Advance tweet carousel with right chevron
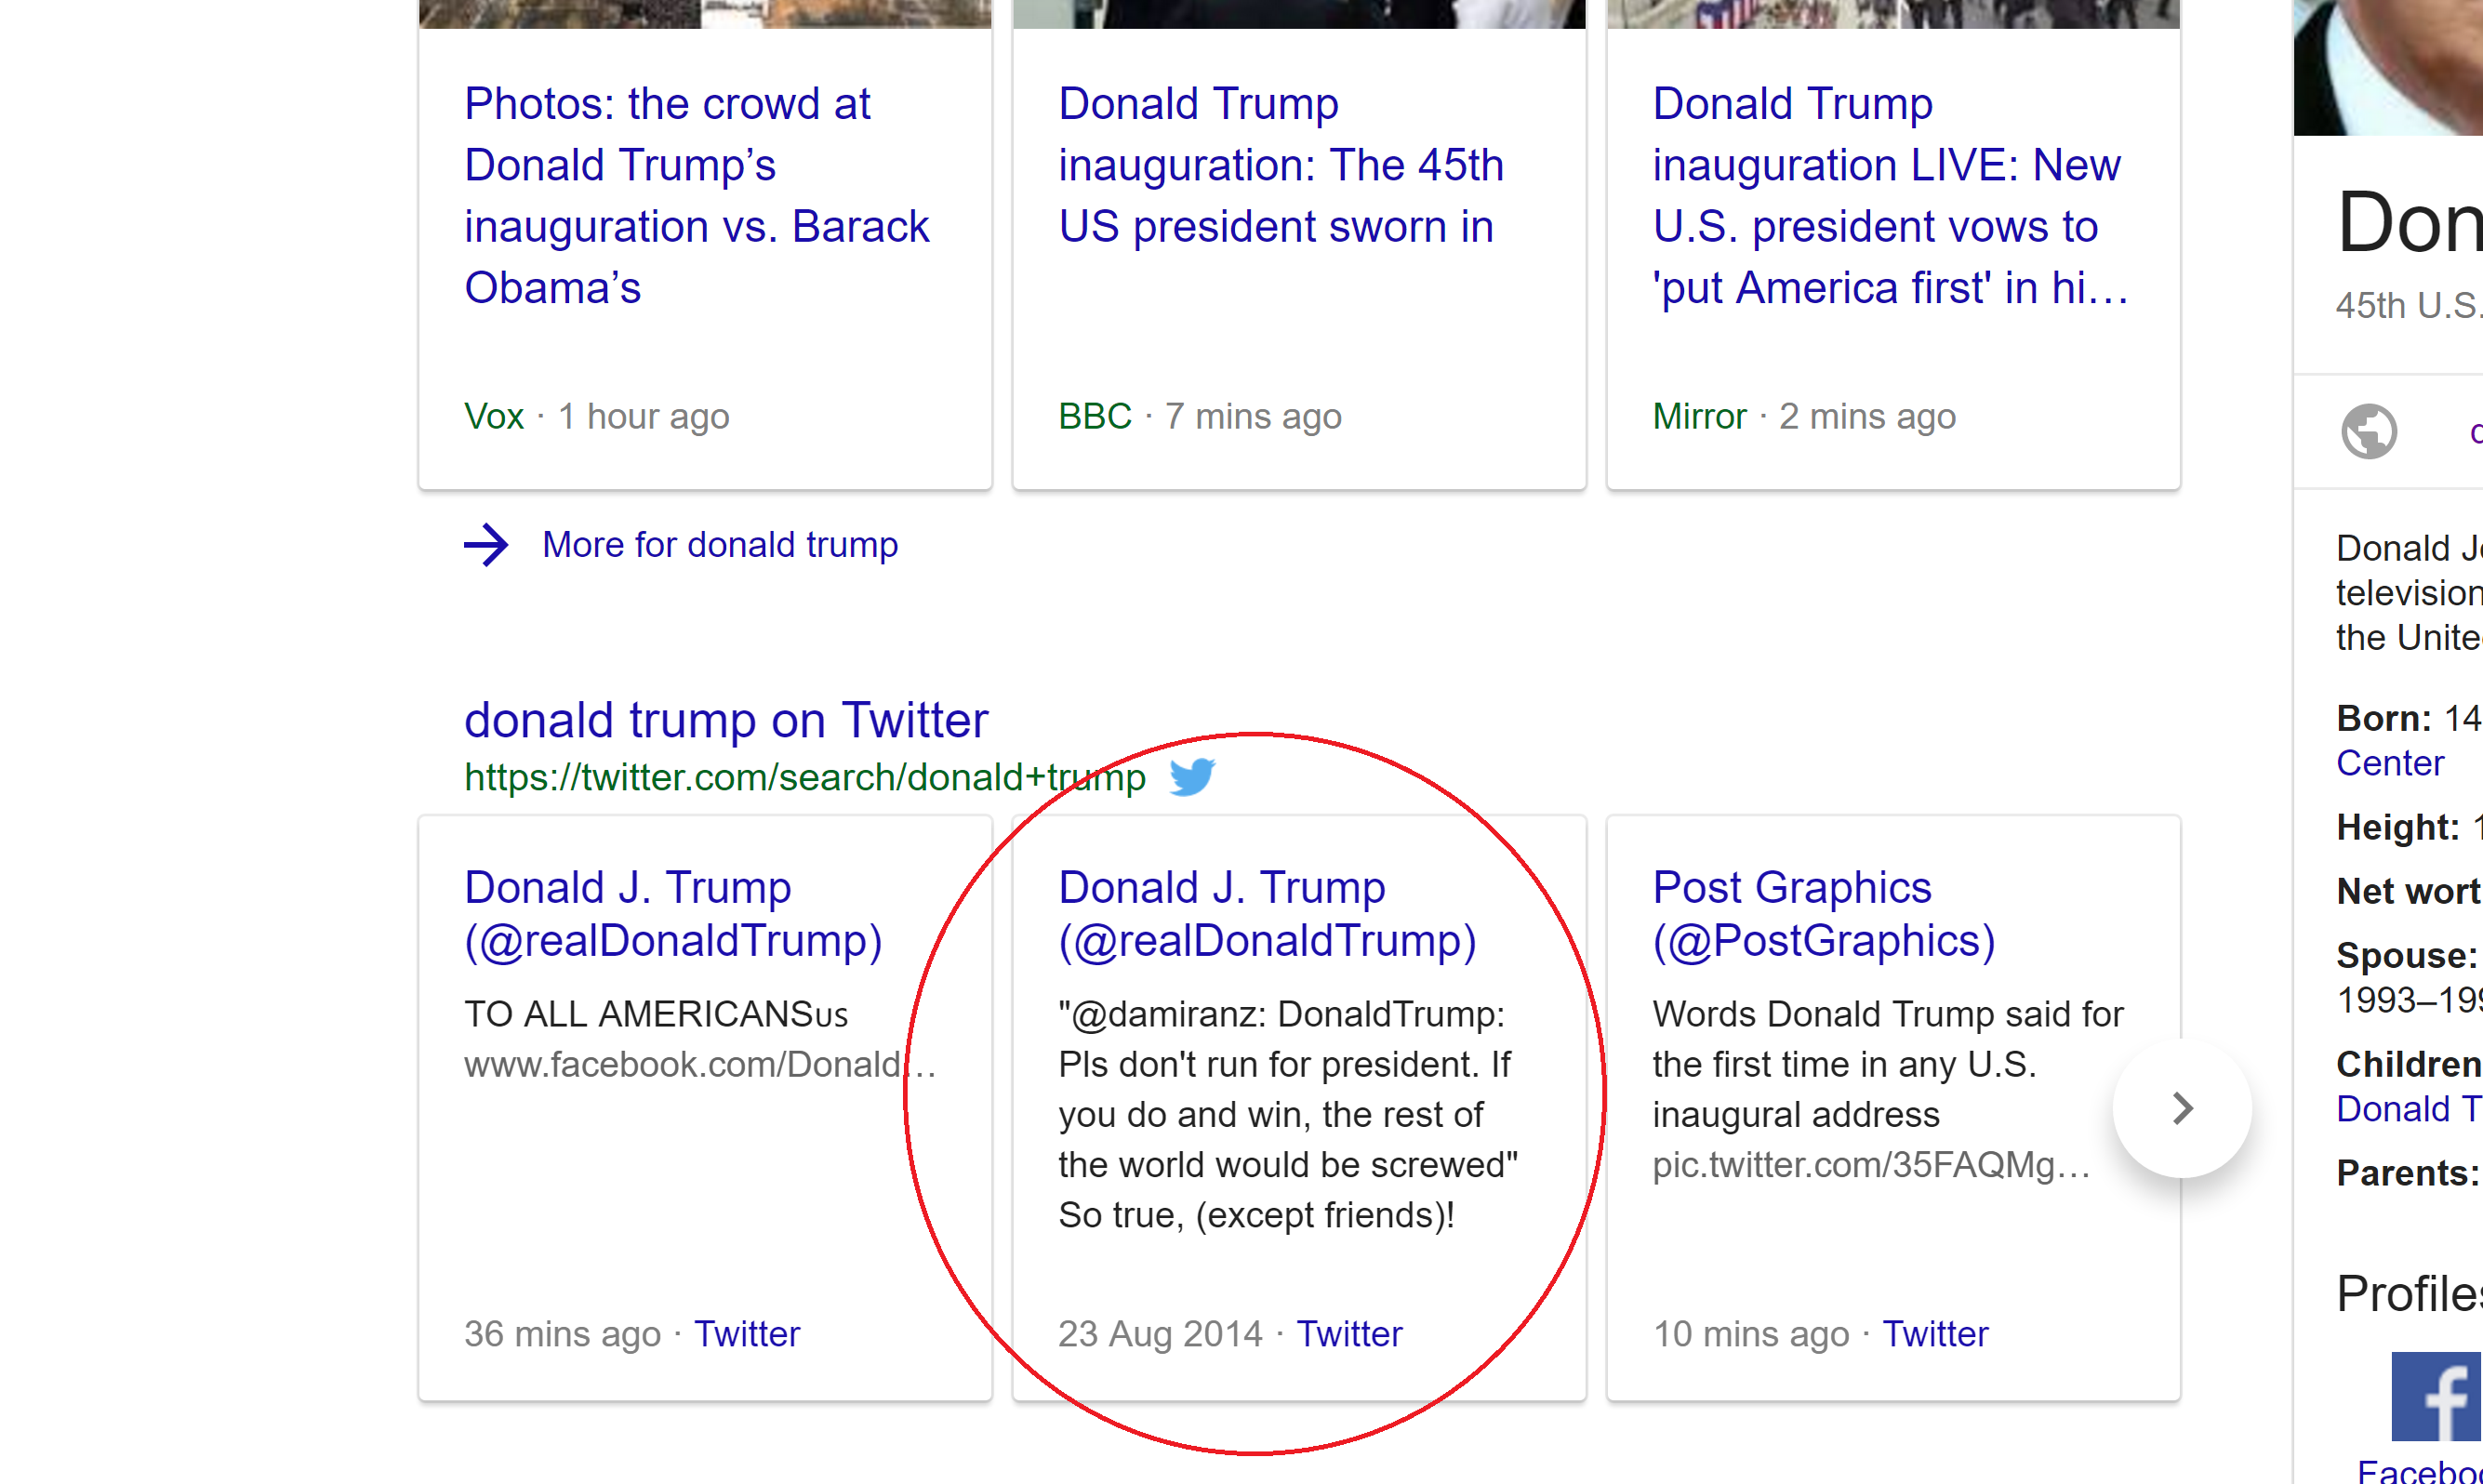 coord(2182,1108)
